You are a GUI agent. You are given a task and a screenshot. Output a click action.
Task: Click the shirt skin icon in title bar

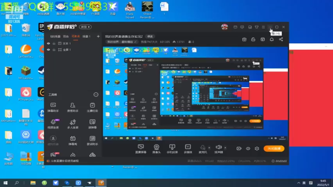pos(257,27)
